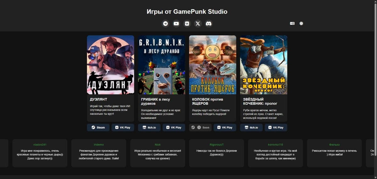Open the VK social network icon
The image size is (377, 179).
pyautogui.click(x=187, y=24)
